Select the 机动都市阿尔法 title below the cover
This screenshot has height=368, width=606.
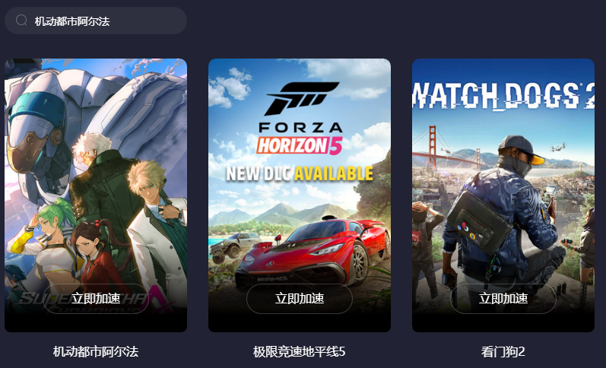click(96, 352)
